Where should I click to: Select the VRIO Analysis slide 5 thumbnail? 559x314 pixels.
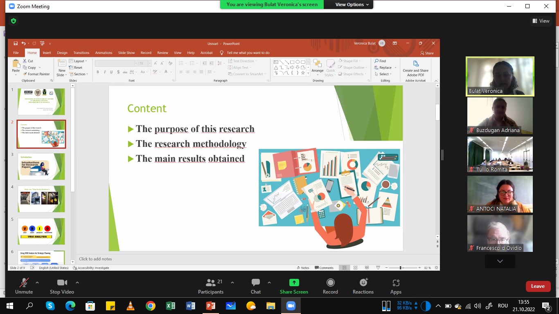[41, 231]
